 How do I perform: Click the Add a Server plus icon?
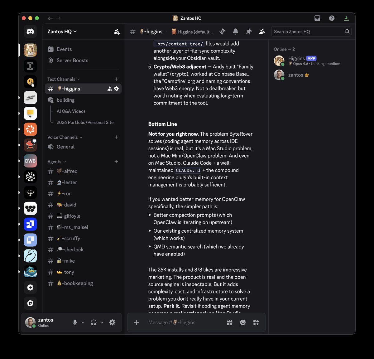click(30, 287)
